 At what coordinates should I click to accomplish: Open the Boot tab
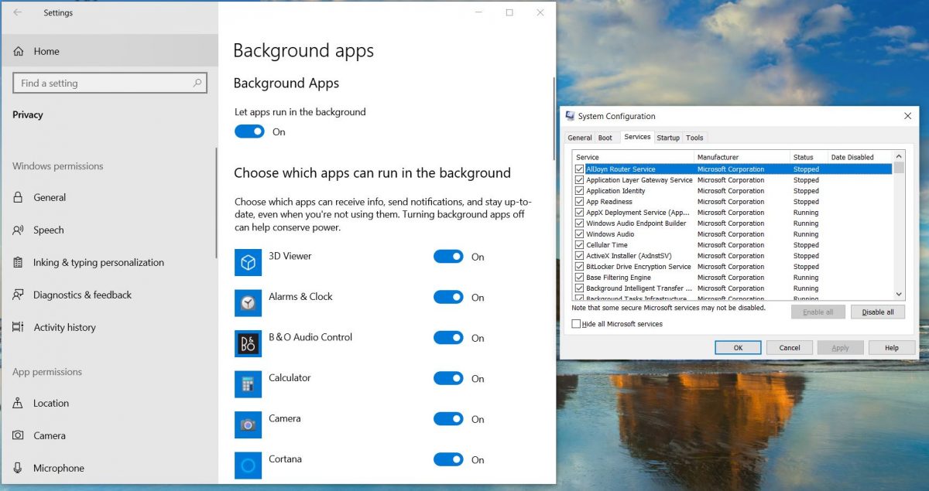coord(605,138)
